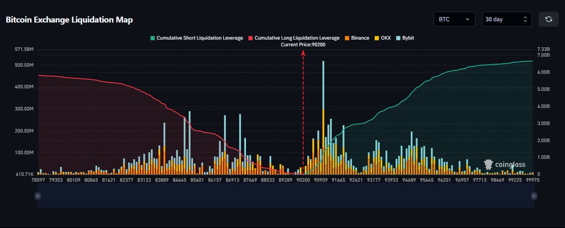Click the yellow OKX legend square
The width and height of the screenshot is (565, 228).
pyautogui.click(x=377, y=38)
